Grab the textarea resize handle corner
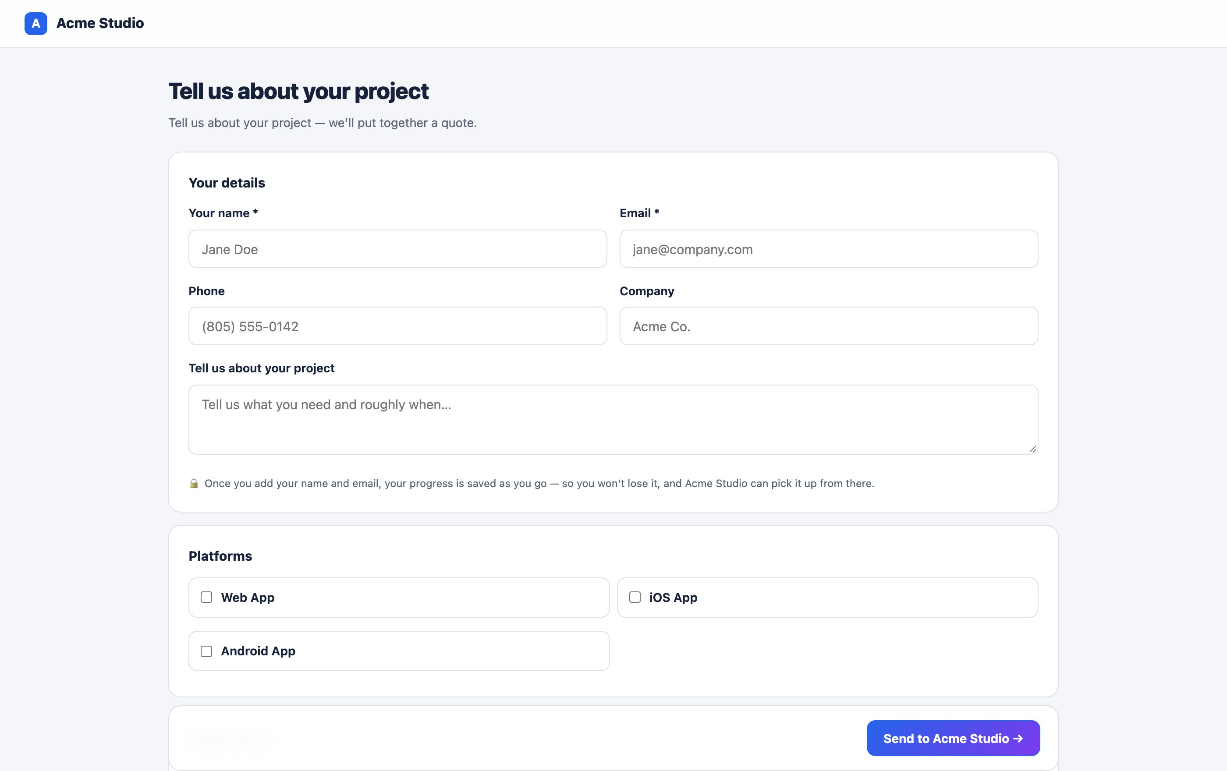This screenshot has height=771, width=1227. (1032, 449)
